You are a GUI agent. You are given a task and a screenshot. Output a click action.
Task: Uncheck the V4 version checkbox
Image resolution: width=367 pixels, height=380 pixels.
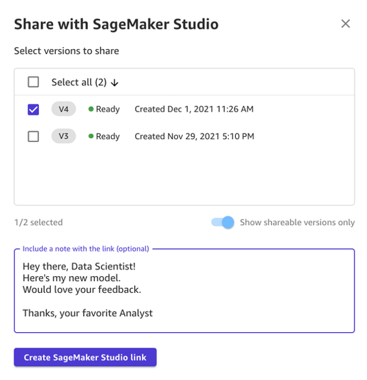(33, 110)
